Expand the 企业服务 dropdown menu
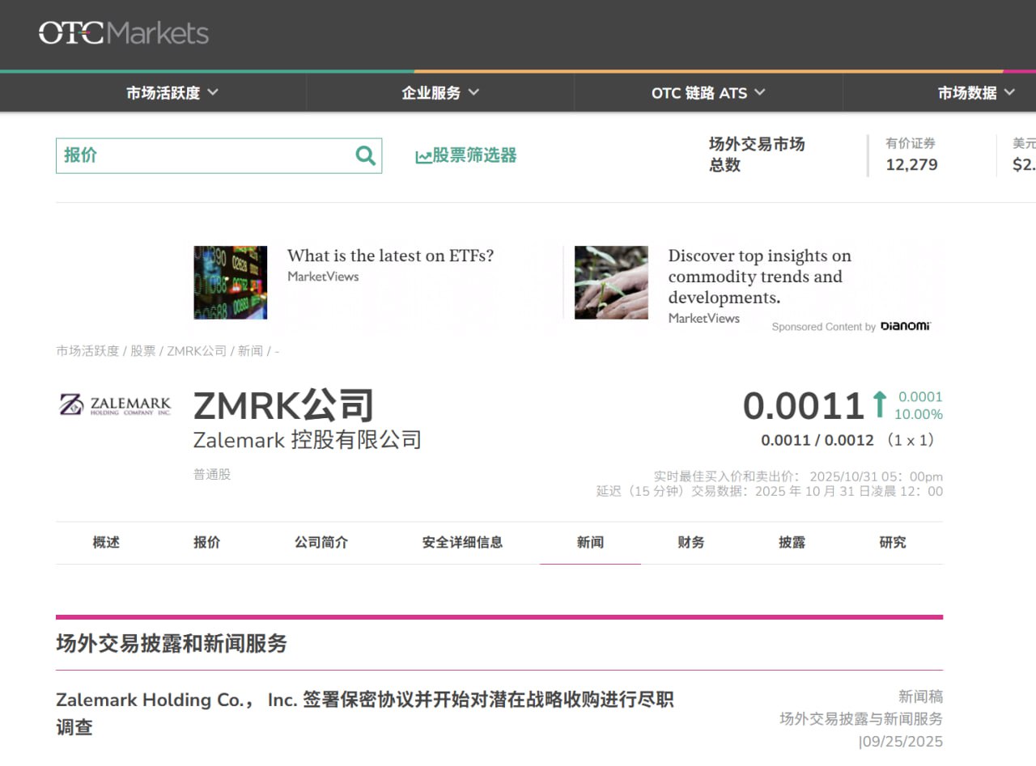This screenshot has width=1036, height=766. coord(440,93)
